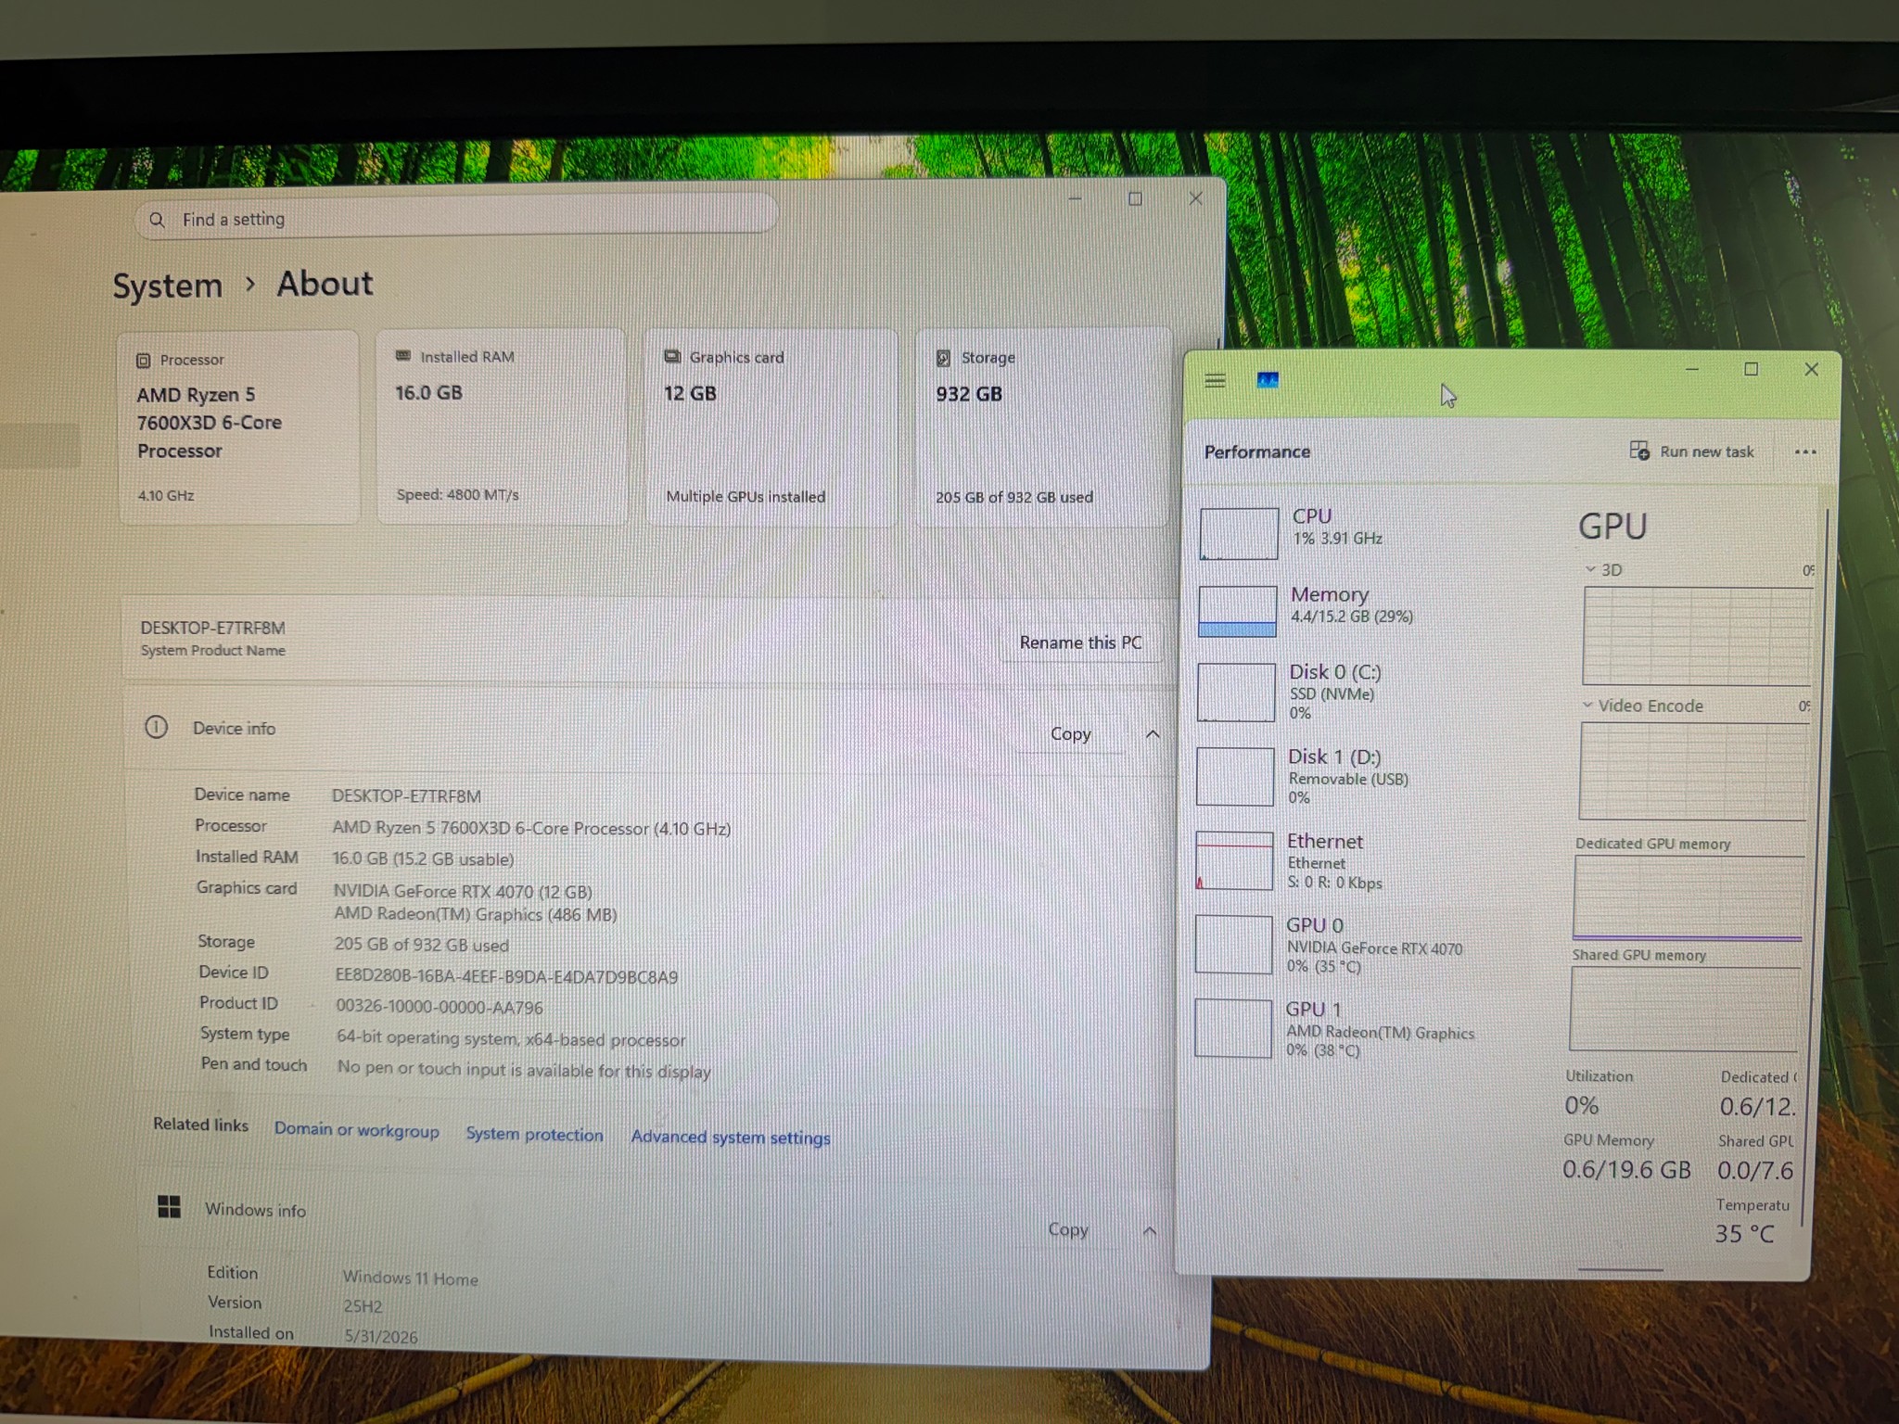Click the Rename this PC button
Image resolution: width=1899 pixels, height=1424 pixels.
coord(1080,642)
